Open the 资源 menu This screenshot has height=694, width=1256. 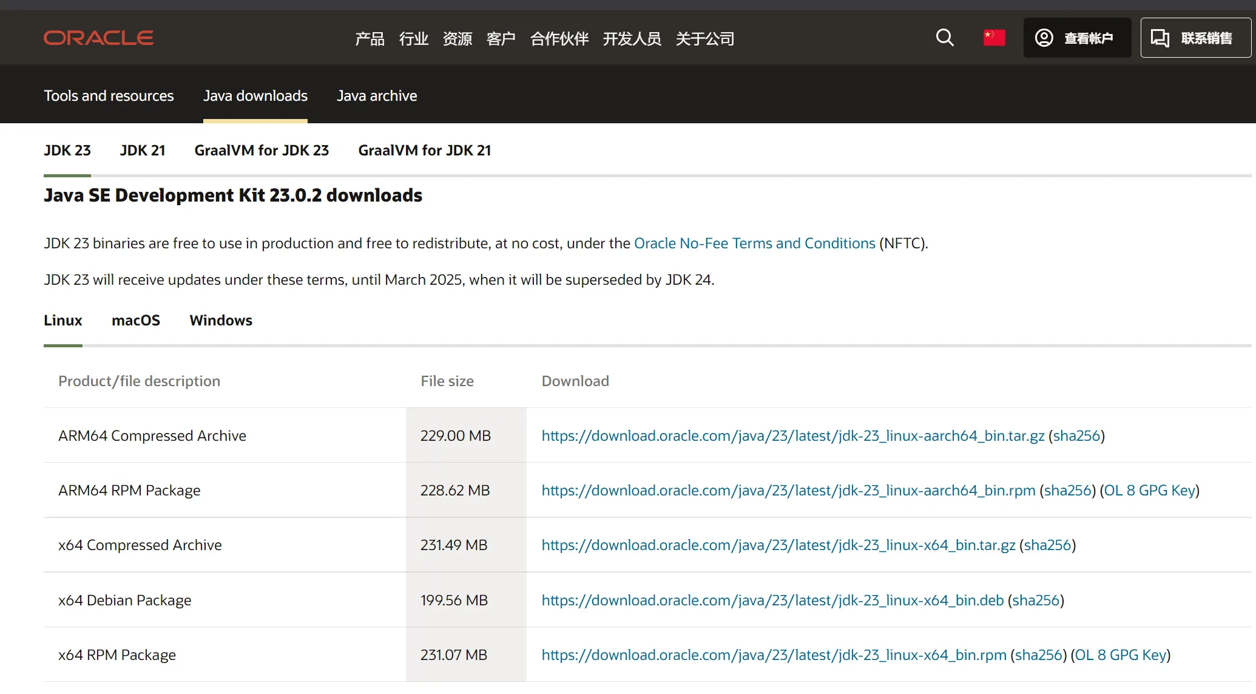pyautogui.click(x=457, y=39)
